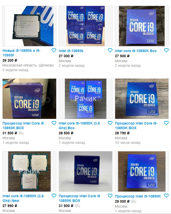Toggle favorite on 28 500 ₽ listing
171x214 pixels.
pyautogui.click(x=110, y=123)
